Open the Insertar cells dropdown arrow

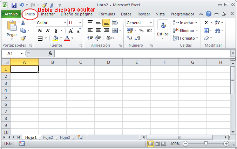(x=196, y=23)
